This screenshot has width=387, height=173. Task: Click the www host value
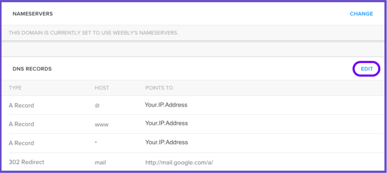tap(102, 125)
